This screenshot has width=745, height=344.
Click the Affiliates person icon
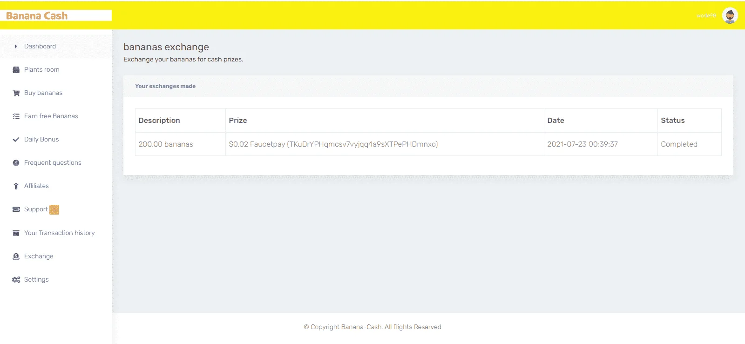(x=16, y=186)
